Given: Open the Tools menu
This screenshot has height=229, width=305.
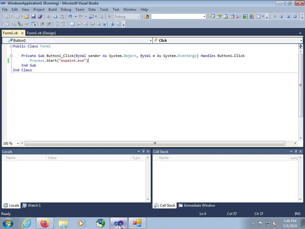Looking at the screenshot, I should click(104, 10).
